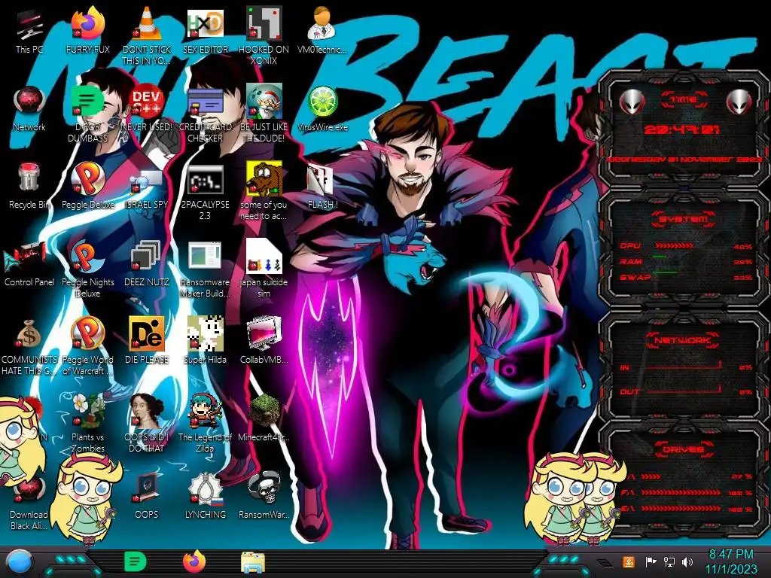This screenshot has width=771, height=578.
Task: Click the SYSTEM header in the widget
Action: 684,219
